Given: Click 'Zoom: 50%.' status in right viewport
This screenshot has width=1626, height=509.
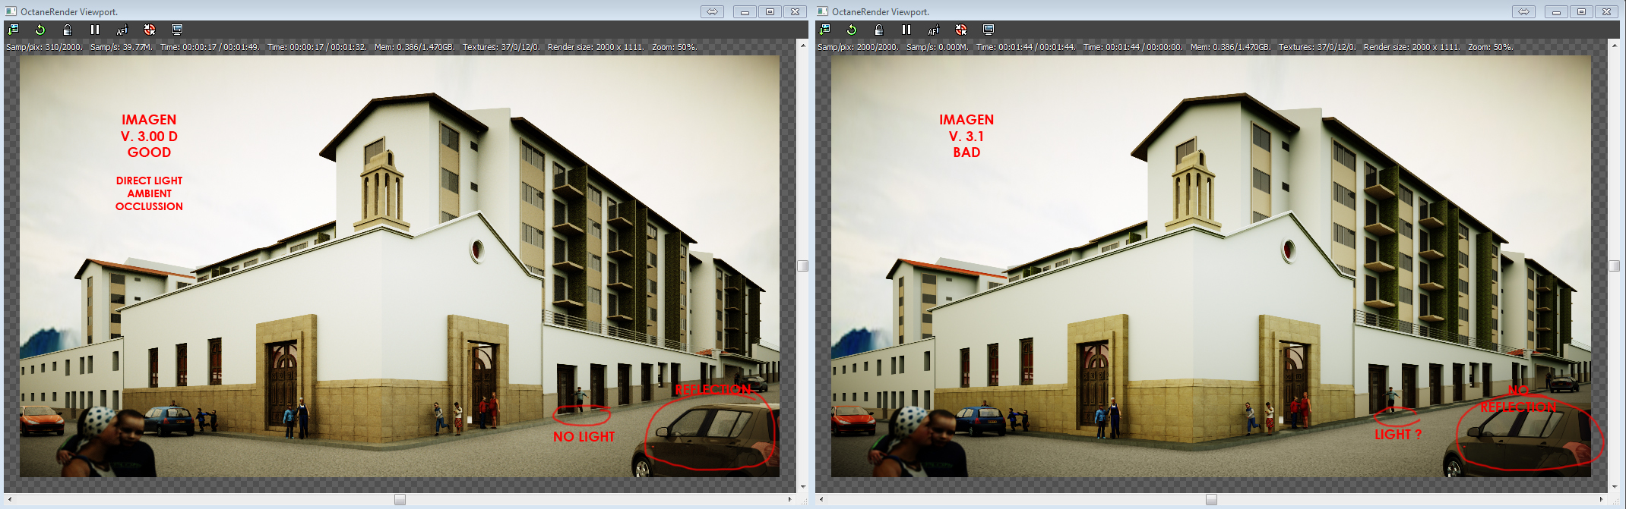Looking at the screenshot, I should pyautogui.click(x=1491, y=47).
